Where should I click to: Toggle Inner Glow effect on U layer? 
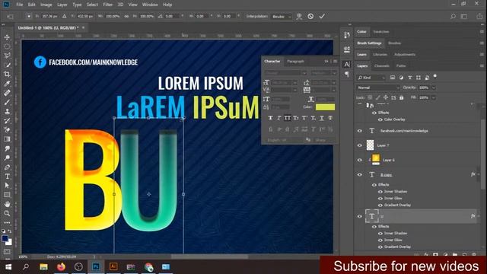point(380,241)
